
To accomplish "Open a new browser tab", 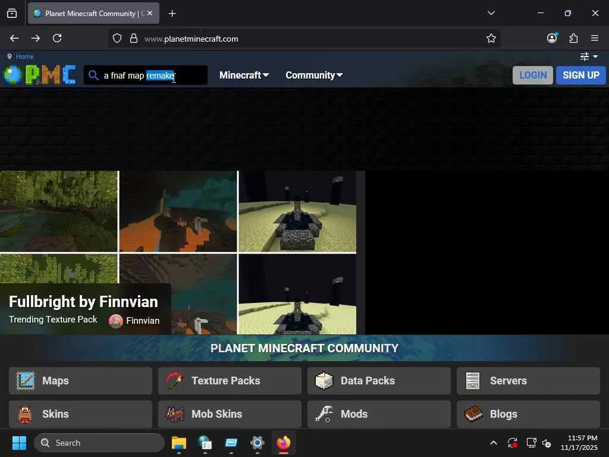I will (172, 14).
